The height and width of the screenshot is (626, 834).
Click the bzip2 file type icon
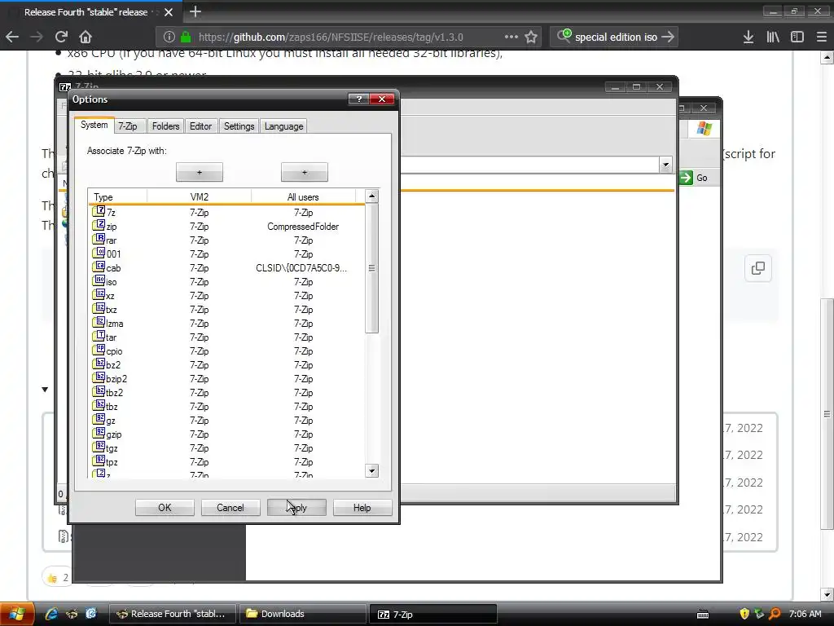[x=99, y=377]
